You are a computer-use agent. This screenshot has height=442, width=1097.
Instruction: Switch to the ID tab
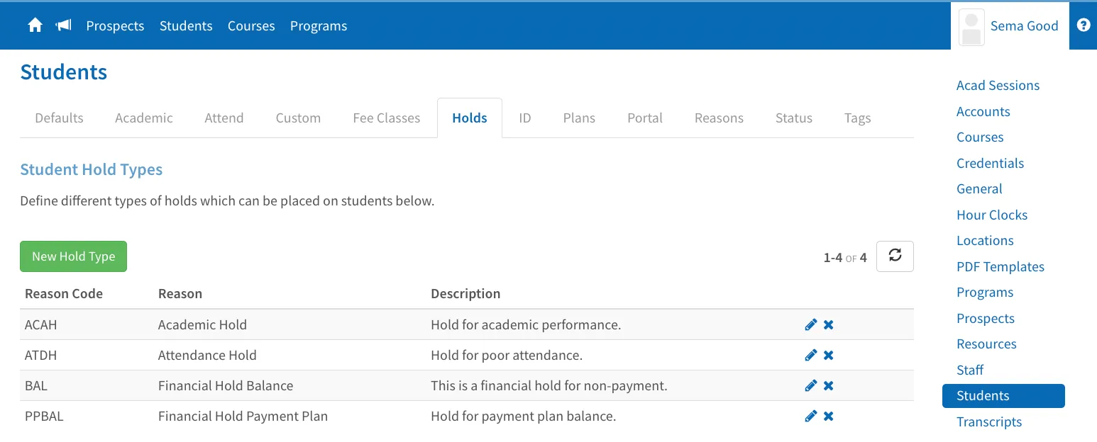click(525, 118)
